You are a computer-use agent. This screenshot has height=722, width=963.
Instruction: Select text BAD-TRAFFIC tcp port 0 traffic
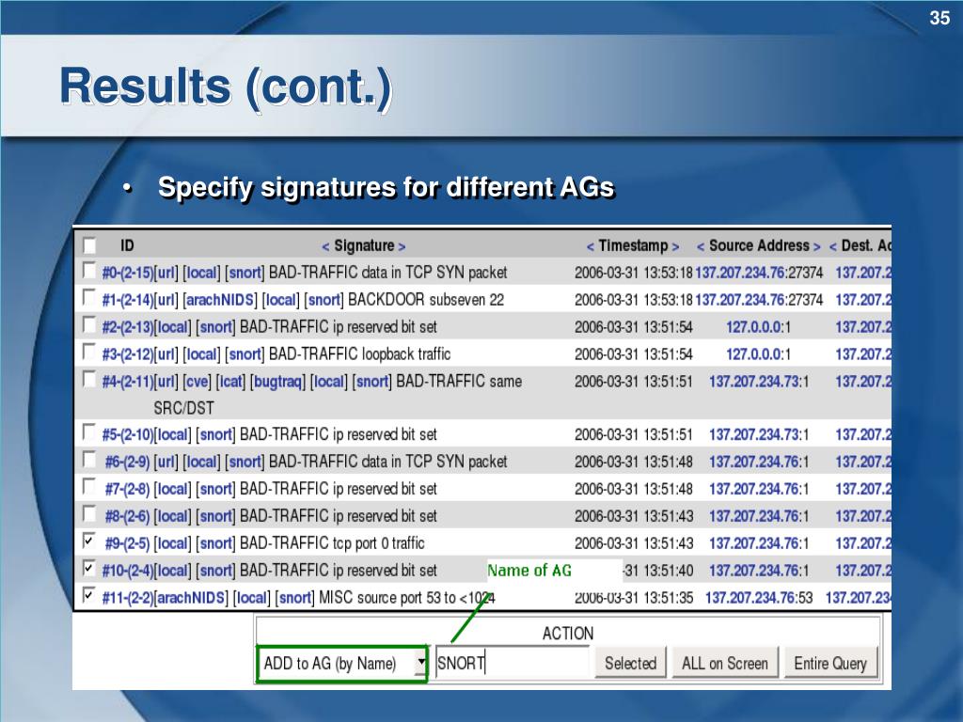[x=332, y=543]
